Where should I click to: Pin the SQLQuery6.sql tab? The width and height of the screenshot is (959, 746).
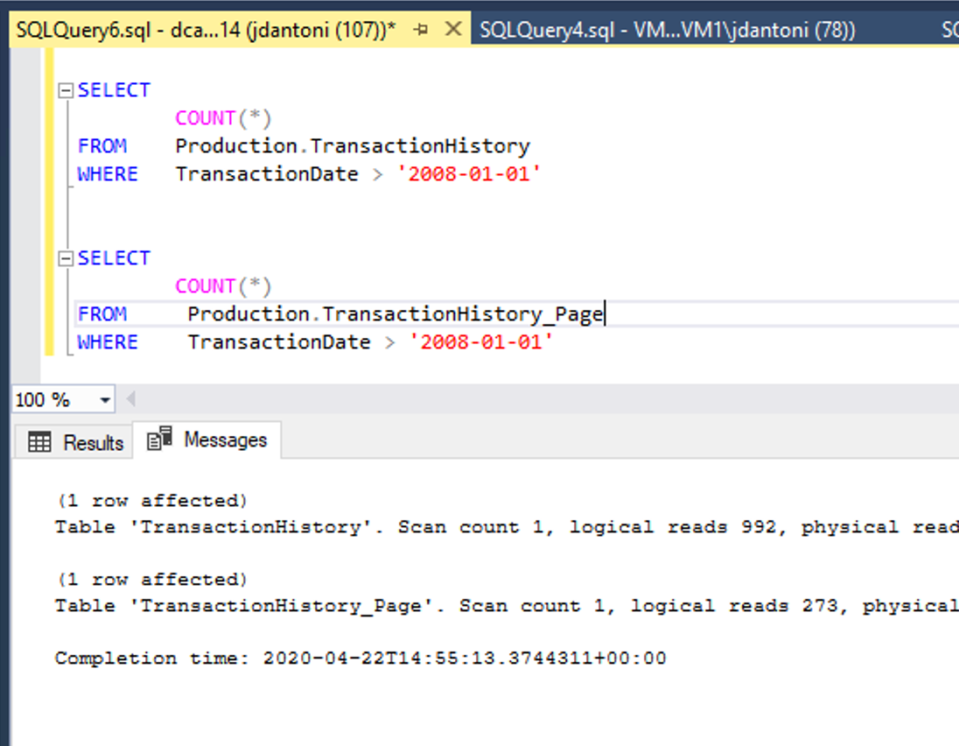click(421, 28)
